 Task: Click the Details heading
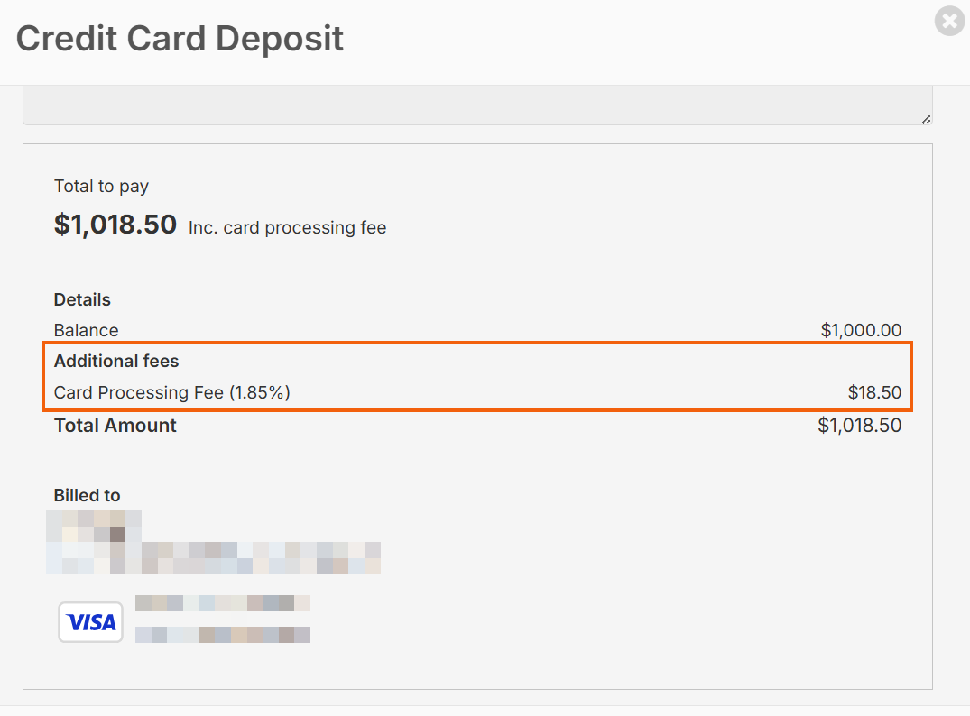(82, 300)
